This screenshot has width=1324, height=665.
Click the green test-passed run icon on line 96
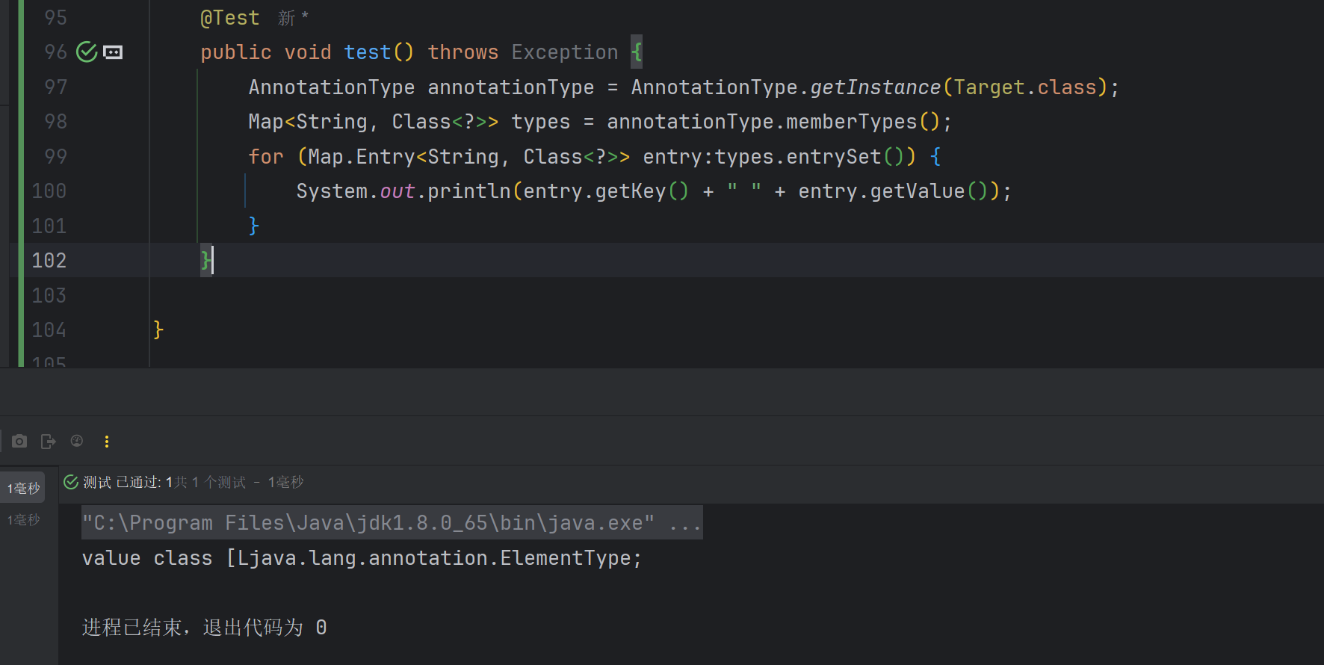[87, 52]
